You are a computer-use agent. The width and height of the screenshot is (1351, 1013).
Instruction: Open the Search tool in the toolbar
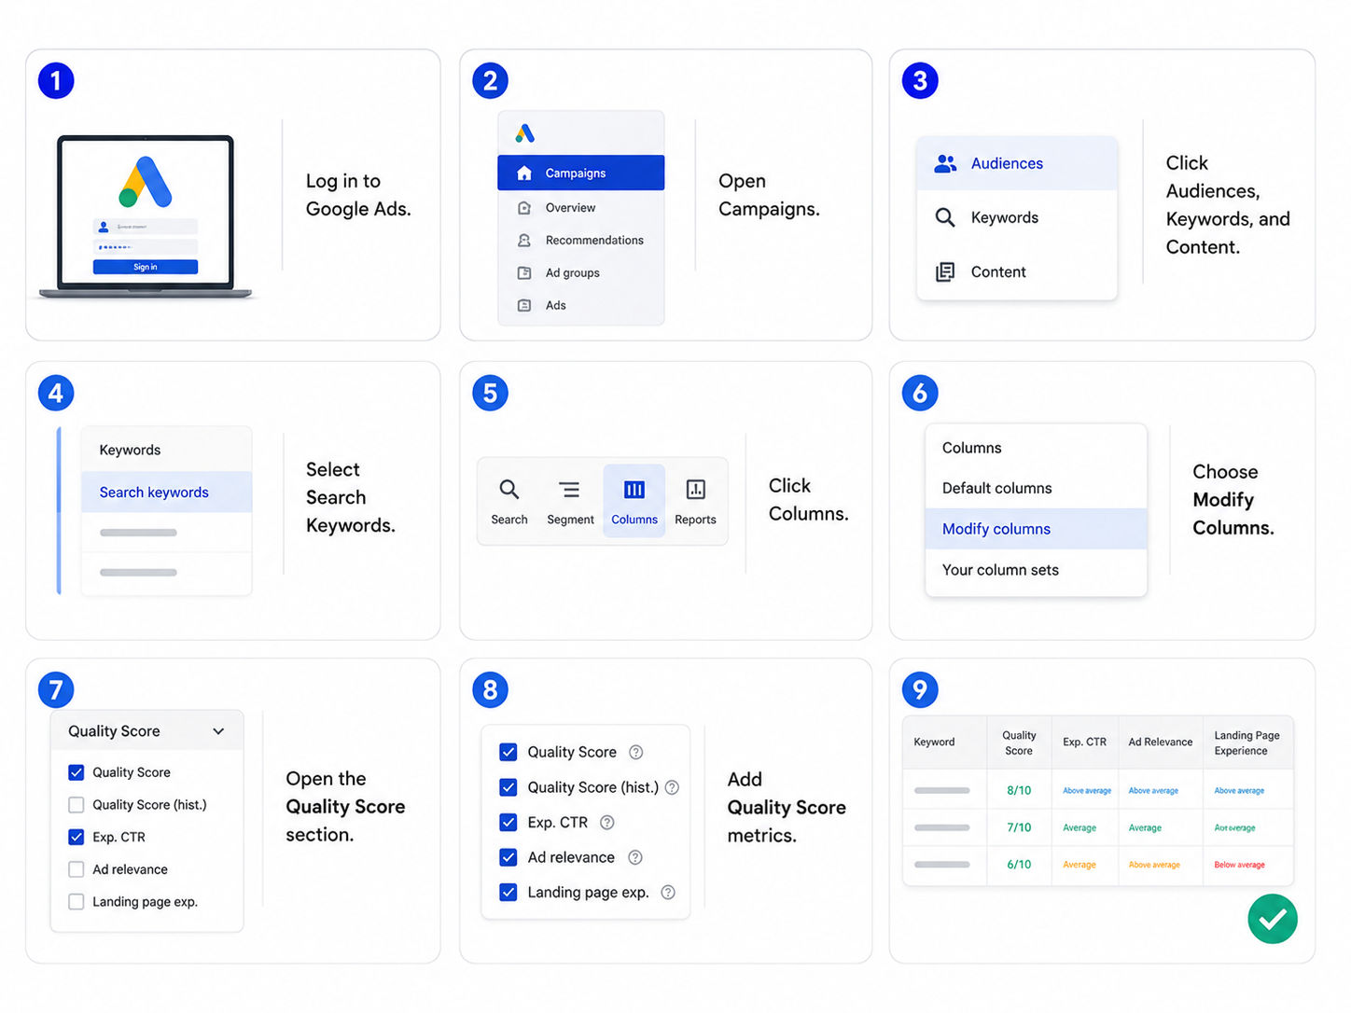pyautogui.click(x=509, y=501)
